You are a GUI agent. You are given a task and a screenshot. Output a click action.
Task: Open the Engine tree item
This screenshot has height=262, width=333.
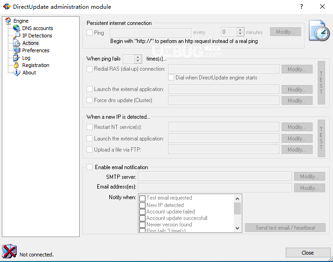pyautogui.click(x=21, y=21)
